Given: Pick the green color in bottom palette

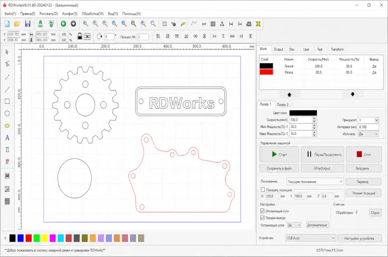Looking at the screenshot, I should (37, 238).
